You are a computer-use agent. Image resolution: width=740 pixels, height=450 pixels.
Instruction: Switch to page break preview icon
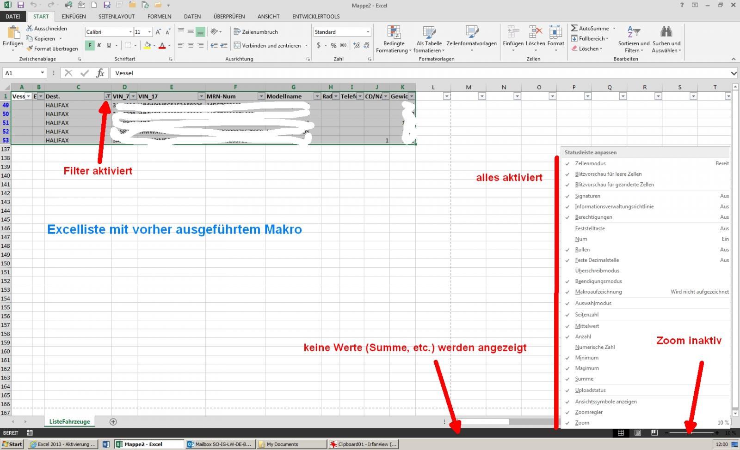click(654, 433)
